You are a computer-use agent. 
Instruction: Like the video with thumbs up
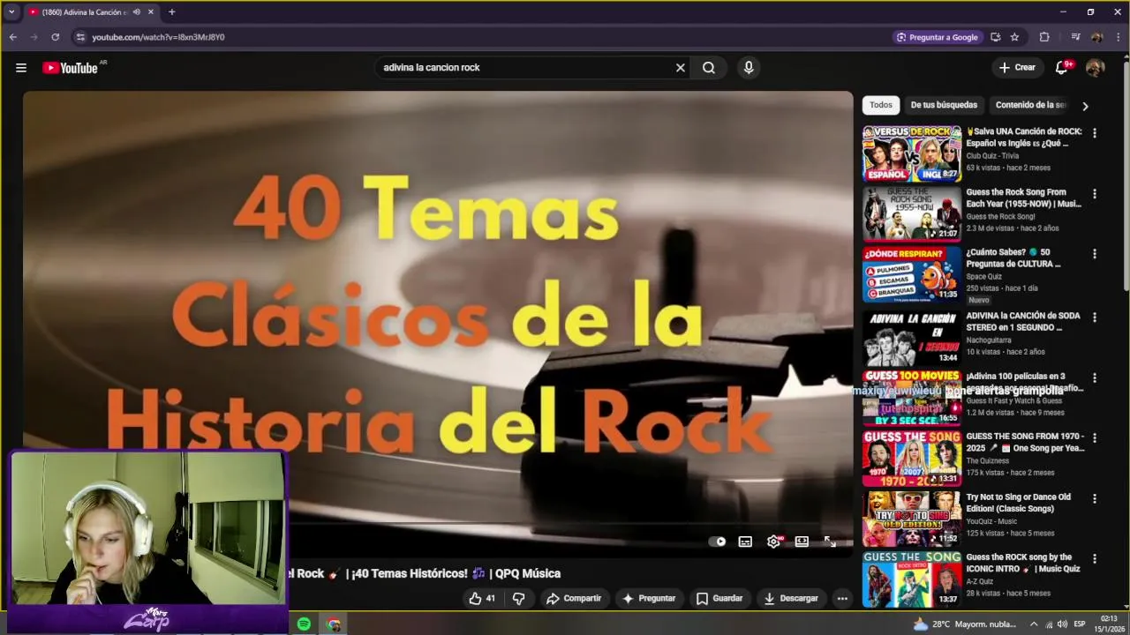[x=482, y=598]
